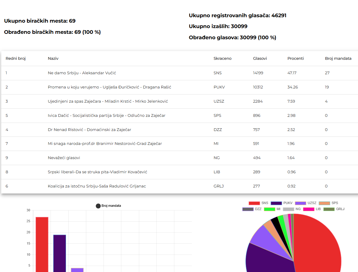
Task: Click the percentage value 34.26
Action: pyautogui.click(x=293, y=87)
